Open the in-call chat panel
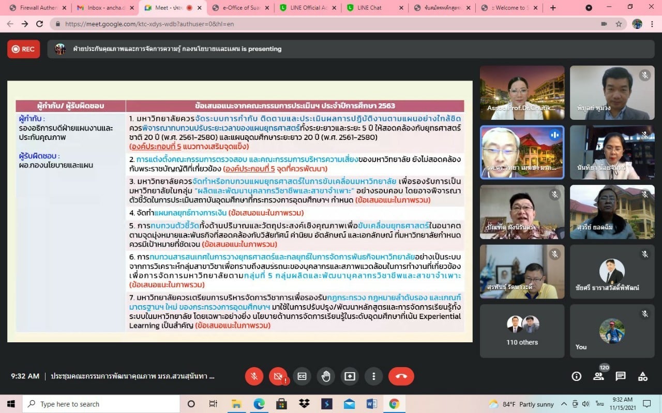This screenshot has height=413, width=662. click(x=621, y=376)
